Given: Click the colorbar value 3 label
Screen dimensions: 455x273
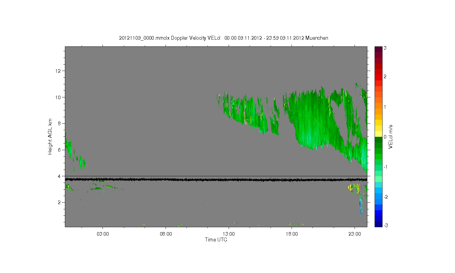Looking at the screenshot, I should [385, 48].
